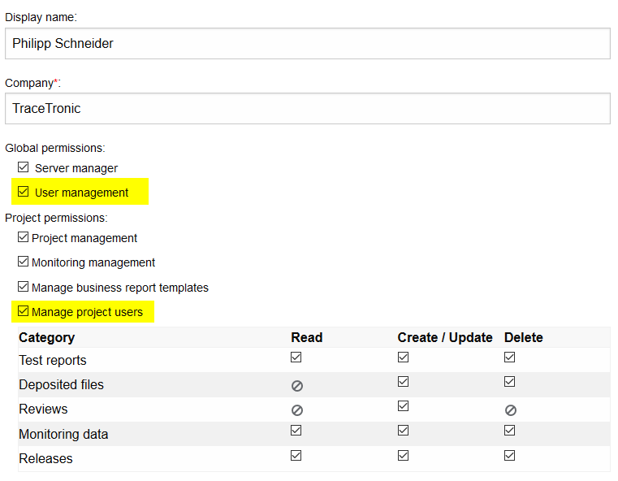This screenshot has width=618, height=481.
Task: Uncheck Project management permission
Action: click(x=24, y=237)
